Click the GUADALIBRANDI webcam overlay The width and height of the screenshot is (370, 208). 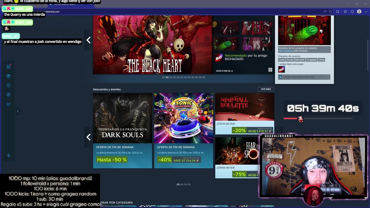(x=313, y=167)
